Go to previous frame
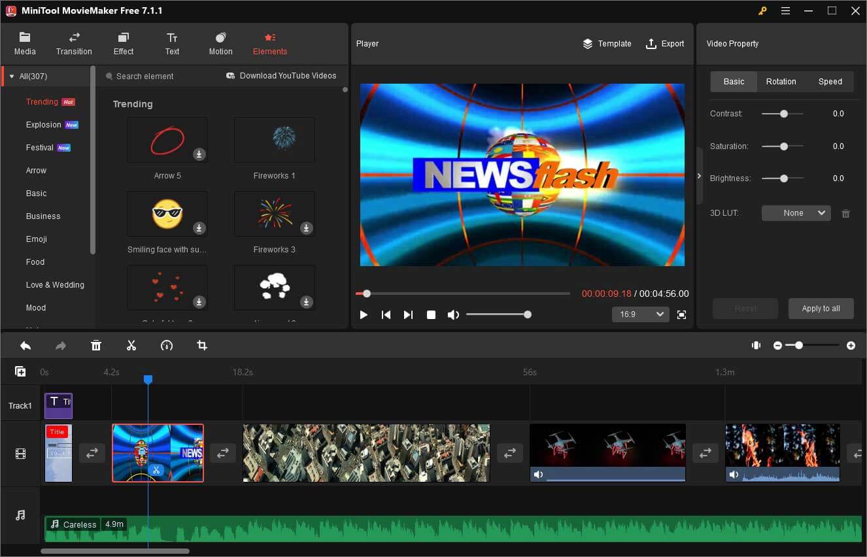The width and height of the screenshot is (867, 557). click(x=386, y=314)
